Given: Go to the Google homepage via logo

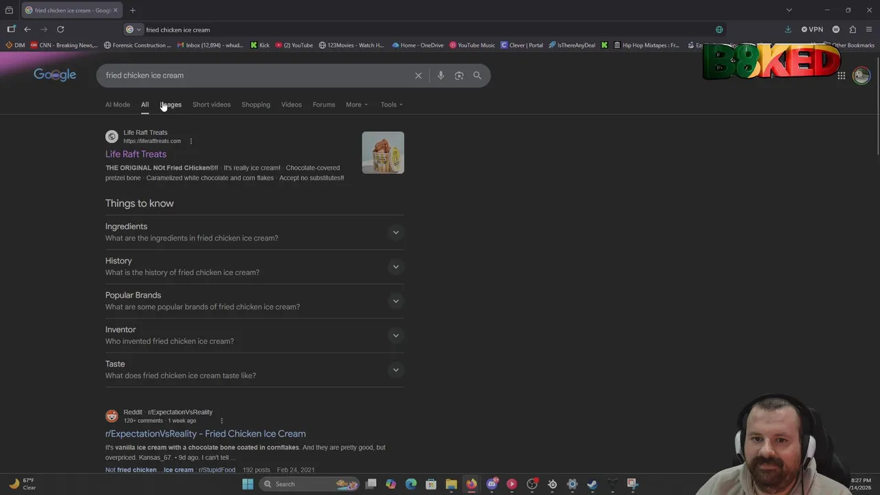Looking at the screenshot, I should (55, 75).
